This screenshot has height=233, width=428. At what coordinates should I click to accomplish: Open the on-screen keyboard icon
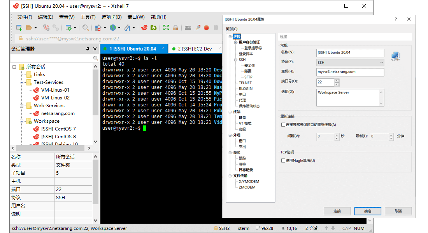point(187,28)
